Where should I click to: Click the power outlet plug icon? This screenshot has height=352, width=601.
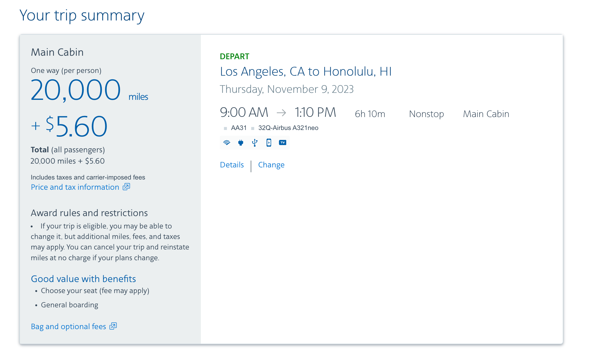pos(241,143)
